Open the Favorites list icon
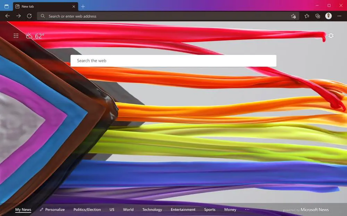Screen dimensions: 347x216 click(x=306, y=16)
